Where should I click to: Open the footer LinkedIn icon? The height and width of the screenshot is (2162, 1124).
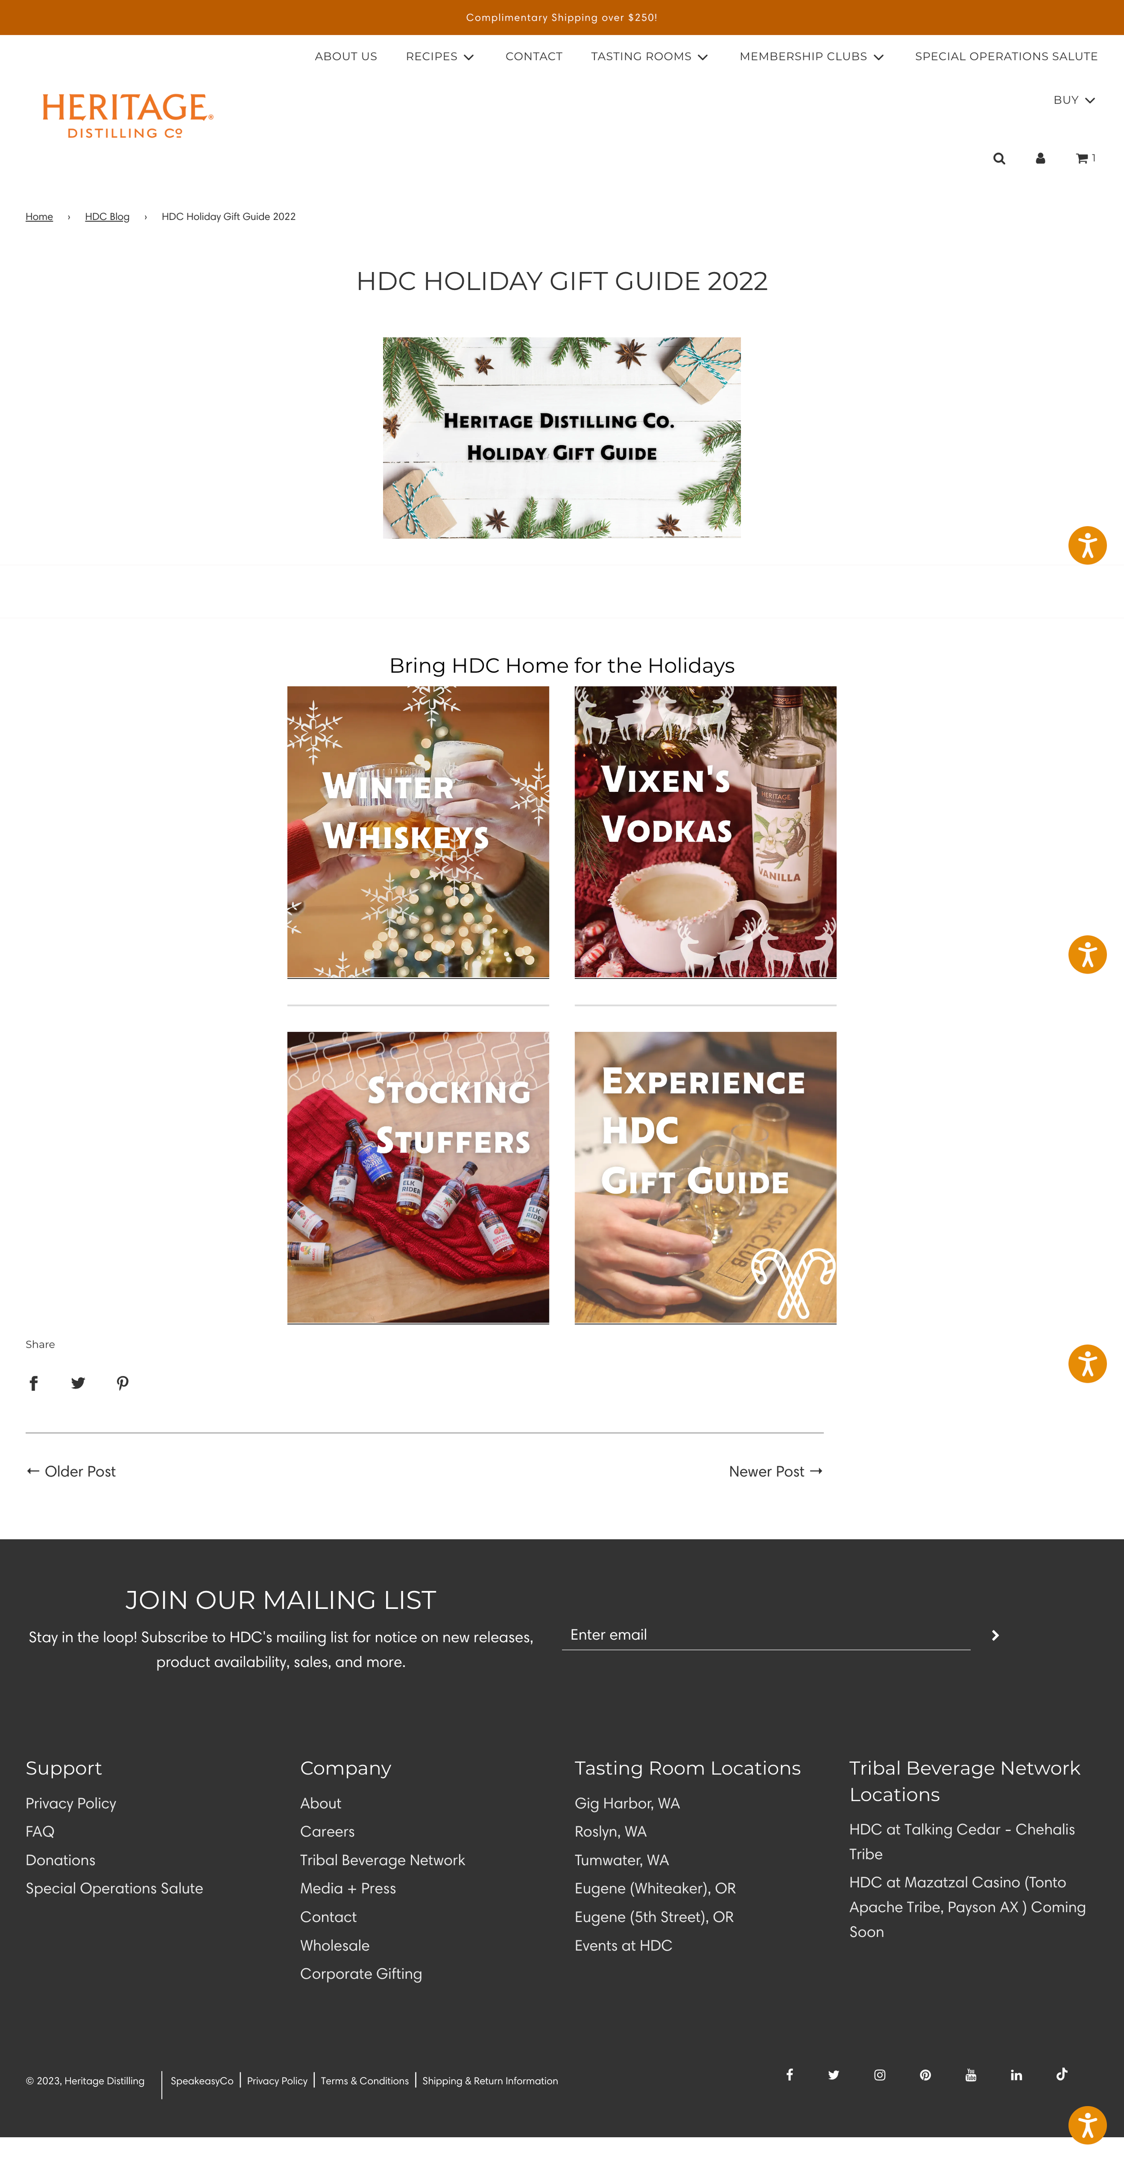(x=1016, y=2075)
